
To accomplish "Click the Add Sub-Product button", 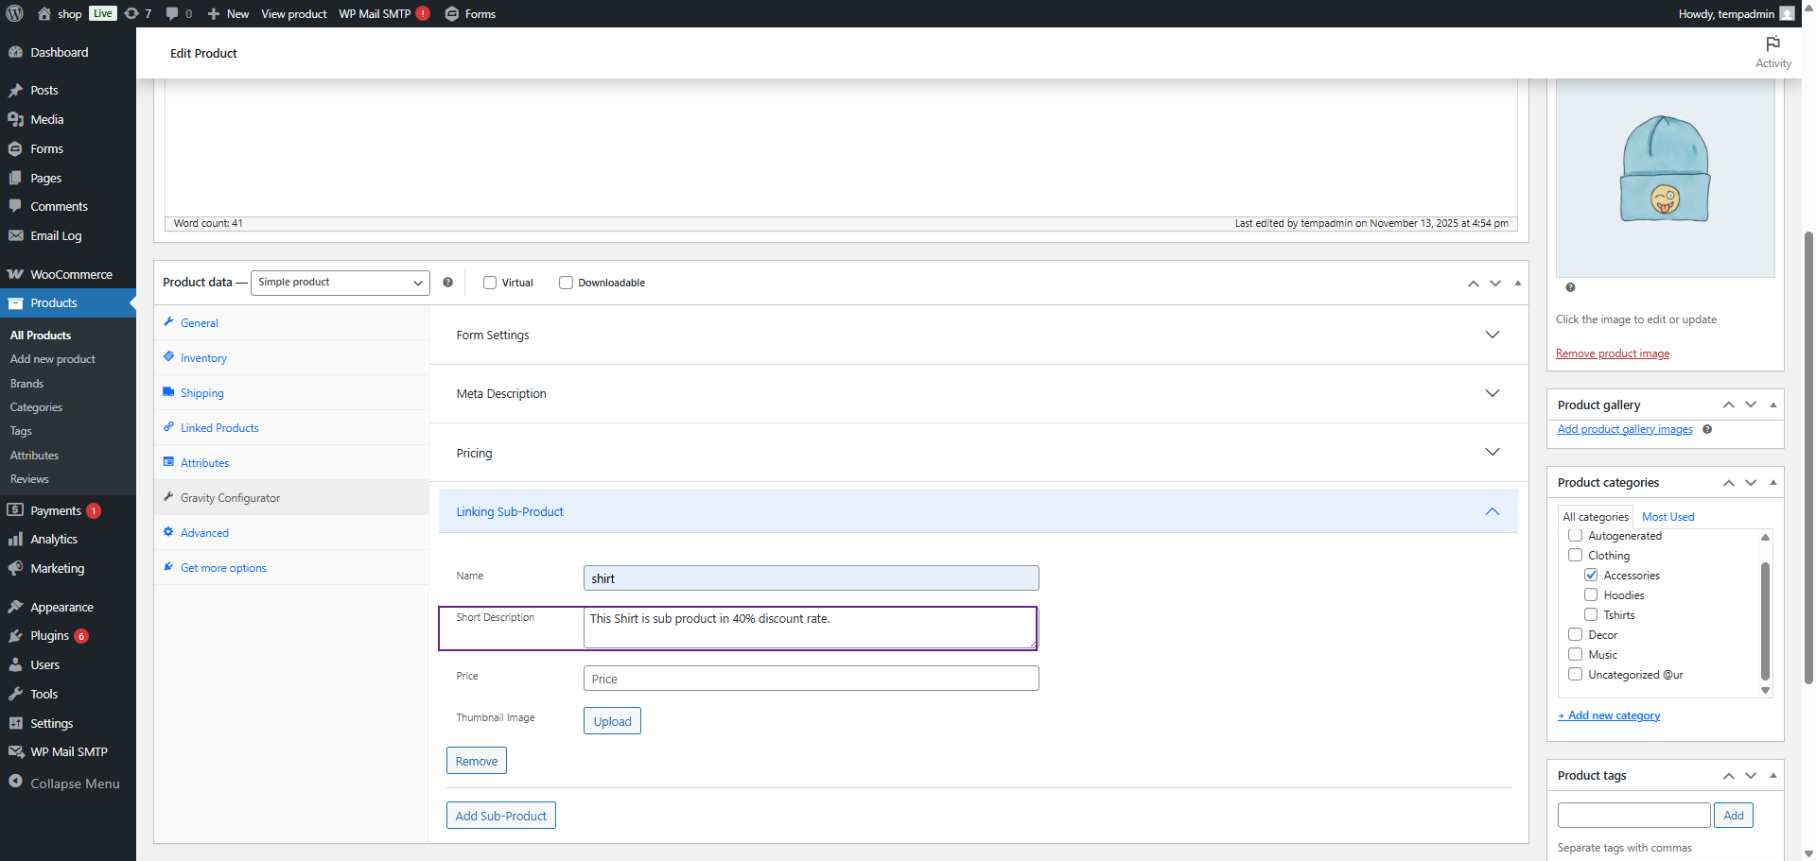I will tap(500, 816).
